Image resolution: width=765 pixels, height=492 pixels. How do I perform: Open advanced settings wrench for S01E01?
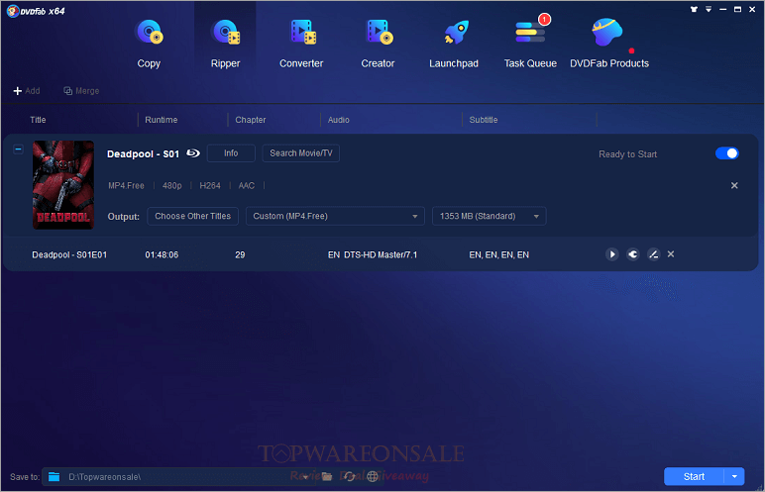click(x=633, y=254)
